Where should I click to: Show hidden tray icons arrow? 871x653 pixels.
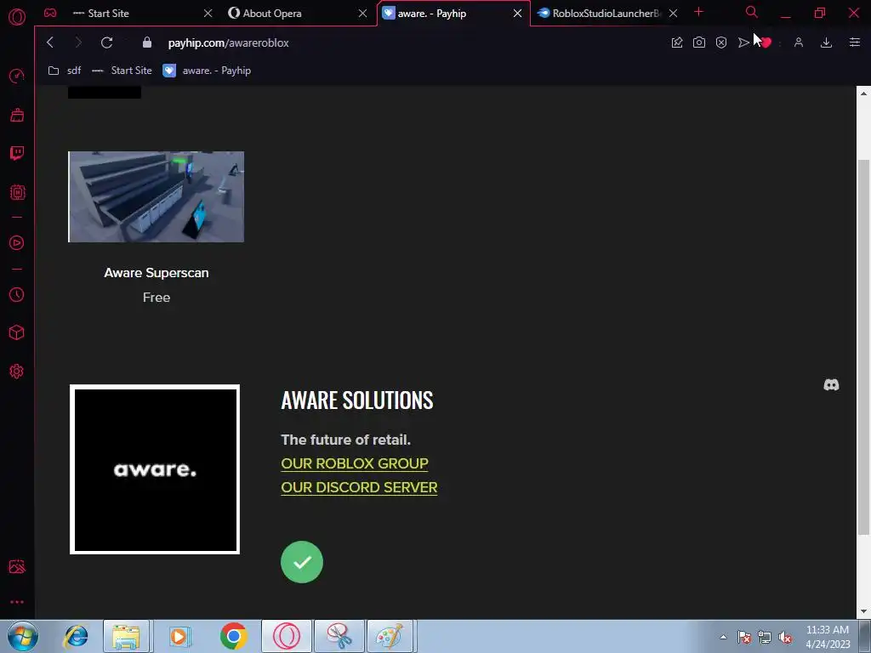click(x=723, y=637)
